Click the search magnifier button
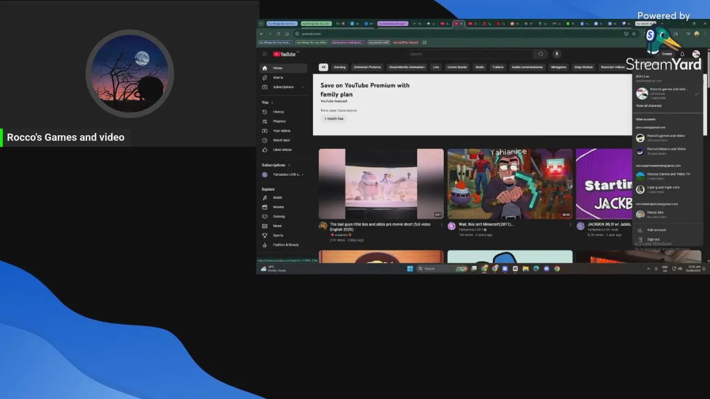 [540, 54]
